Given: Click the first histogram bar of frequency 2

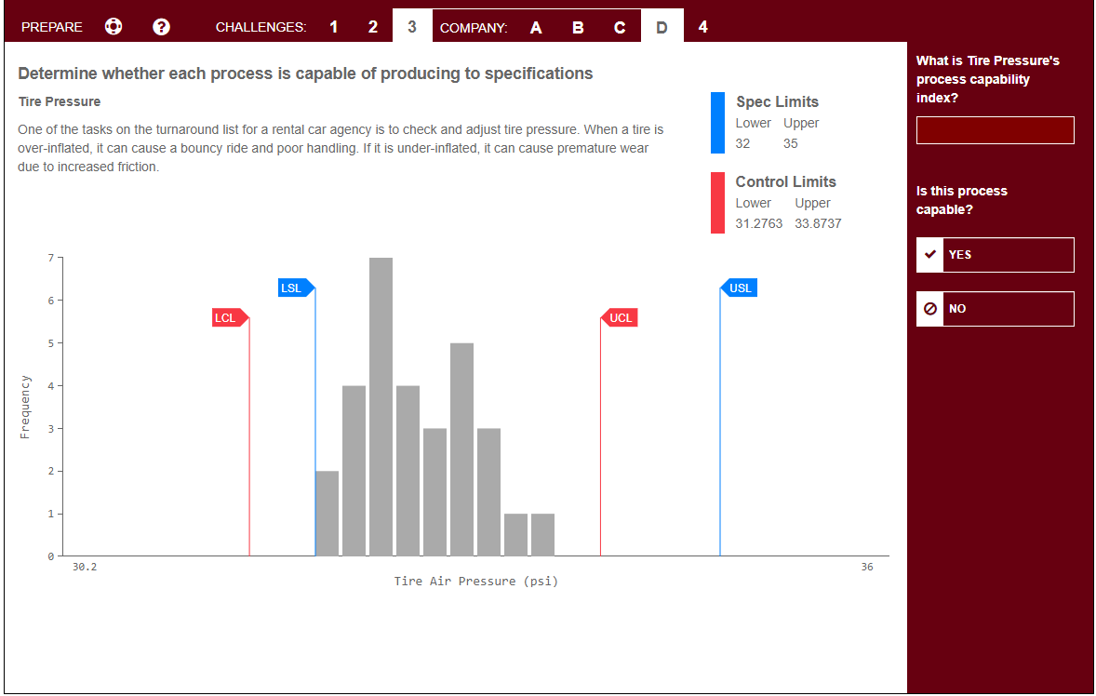Looking at the screenshot, I should coord(327,514).
